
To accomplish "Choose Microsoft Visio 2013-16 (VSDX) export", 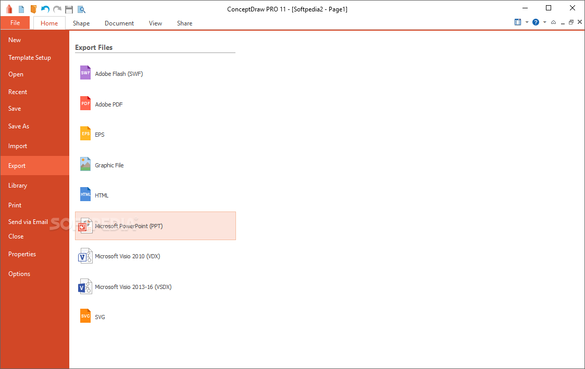I will tap(133, 287).
